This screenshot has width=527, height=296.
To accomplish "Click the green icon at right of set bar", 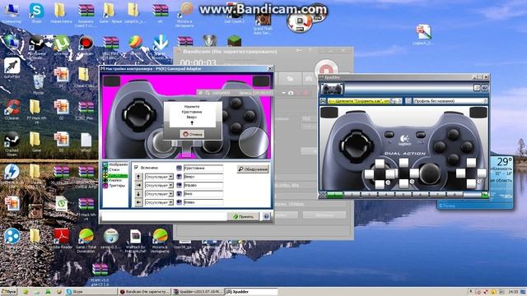I will tap(485, 195).
